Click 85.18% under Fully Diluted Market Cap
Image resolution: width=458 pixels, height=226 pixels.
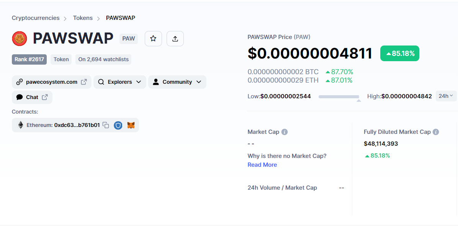click(377, 156)
